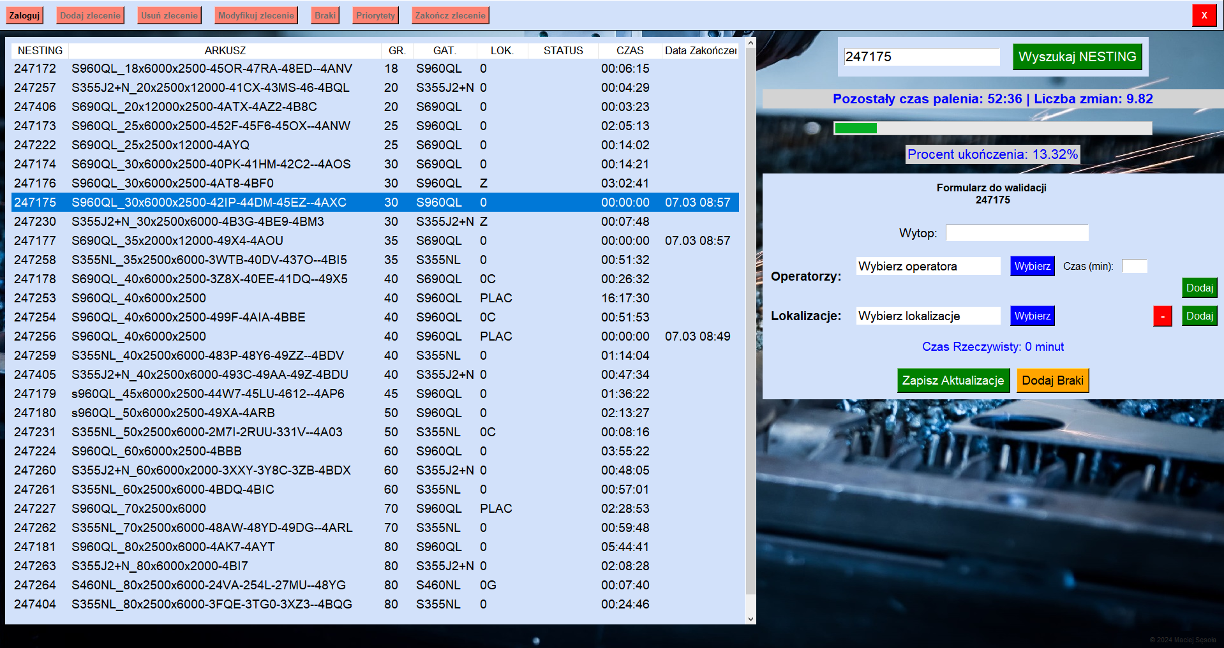Select row S690QL_35x2000x12000-49X4-4AOU
The width and height of the screenshot is (1224, 648).
(x=375, y=240)
